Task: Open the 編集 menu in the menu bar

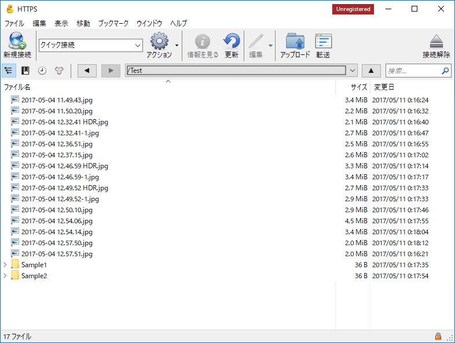Action: 39,24
